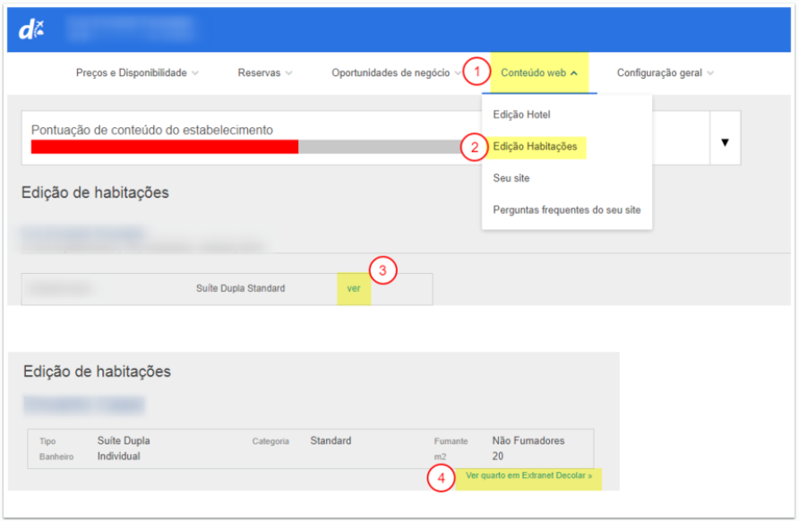Screen dimensions: 799x521
Task: Open Oportunidades de negócio menu
Action: (x=396, y=73)
